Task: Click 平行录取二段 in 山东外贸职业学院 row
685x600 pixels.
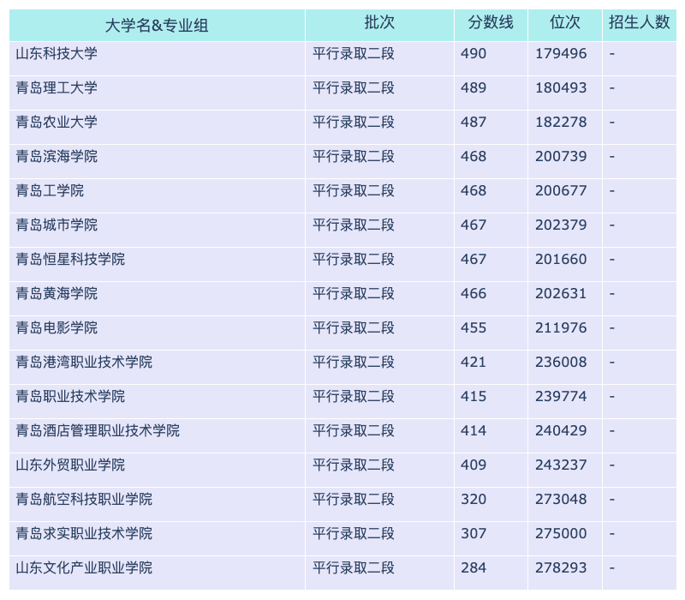Action: click(354, 465)
